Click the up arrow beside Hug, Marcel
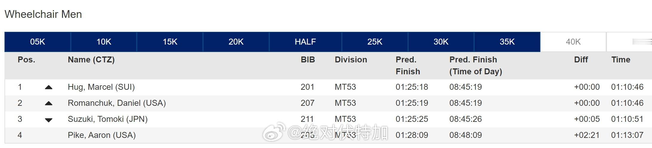The width and height of the screenshot is (652, 148). (x=49, y=87)
